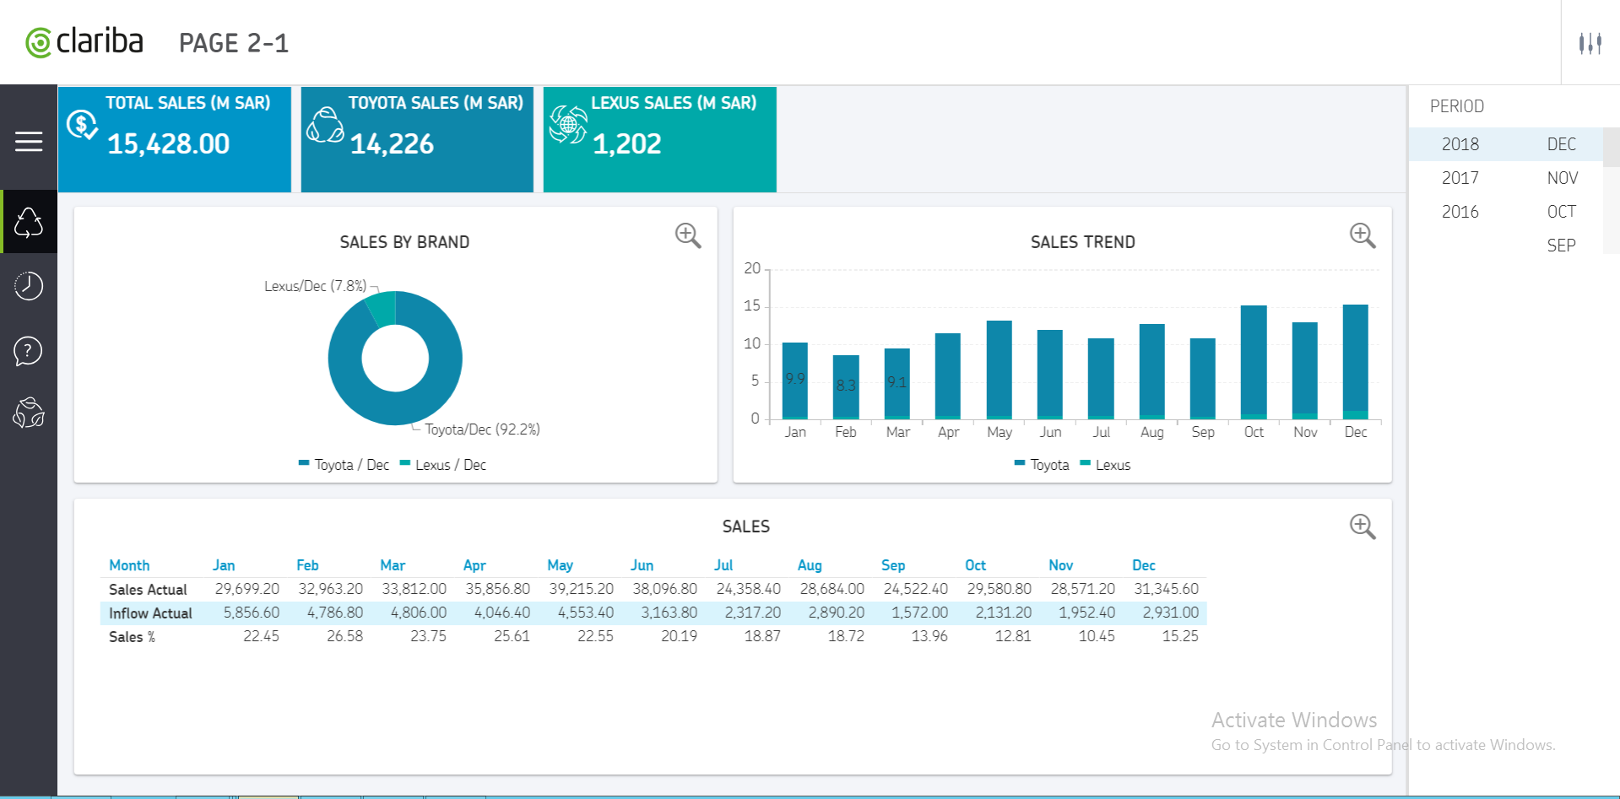
Task: Select month SEP in Period filter
Action: coord(1562,246)
